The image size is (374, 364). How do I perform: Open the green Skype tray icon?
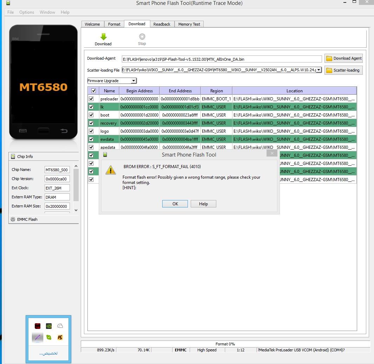(49, 337)
